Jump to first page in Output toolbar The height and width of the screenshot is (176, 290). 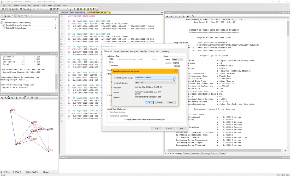(167, 16)
